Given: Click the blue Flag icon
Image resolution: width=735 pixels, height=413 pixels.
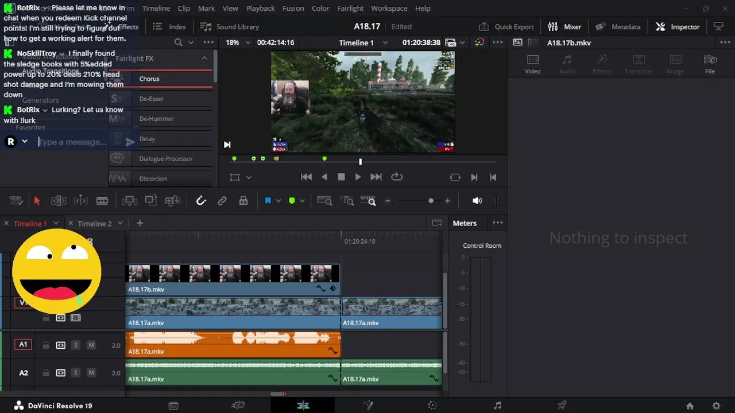Looking at the screenshot, I should pyautogui.click(x=268, y=201).
